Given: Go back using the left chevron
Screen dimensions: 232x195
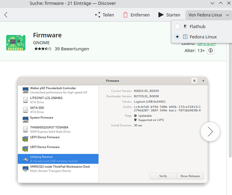Looking at the screenshot, I should point(6,15).
